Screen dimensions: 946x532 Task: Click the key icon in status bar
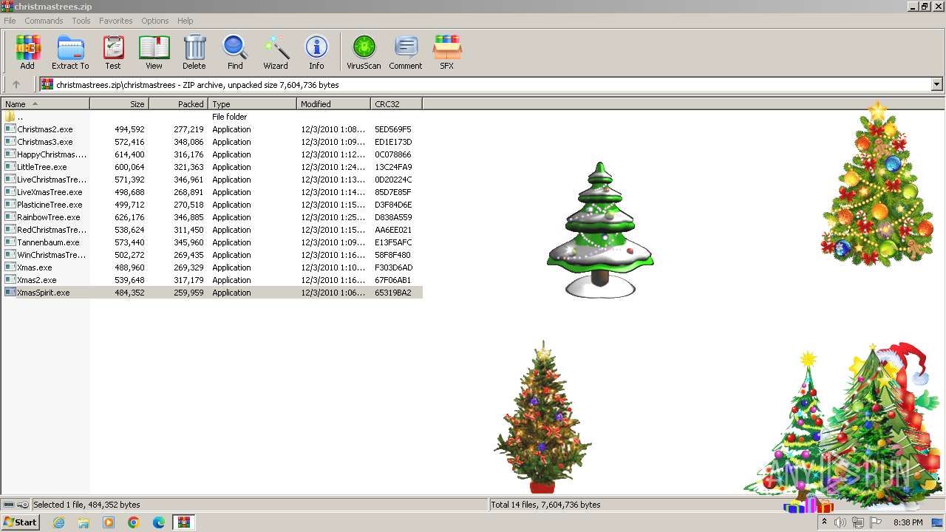pos(23,505)
